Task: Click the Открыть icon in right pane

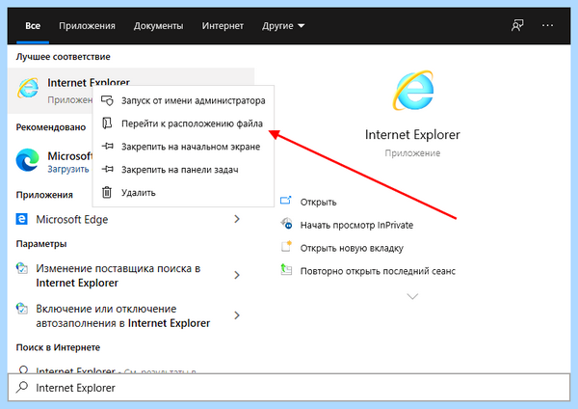Action: click(286, 201)
